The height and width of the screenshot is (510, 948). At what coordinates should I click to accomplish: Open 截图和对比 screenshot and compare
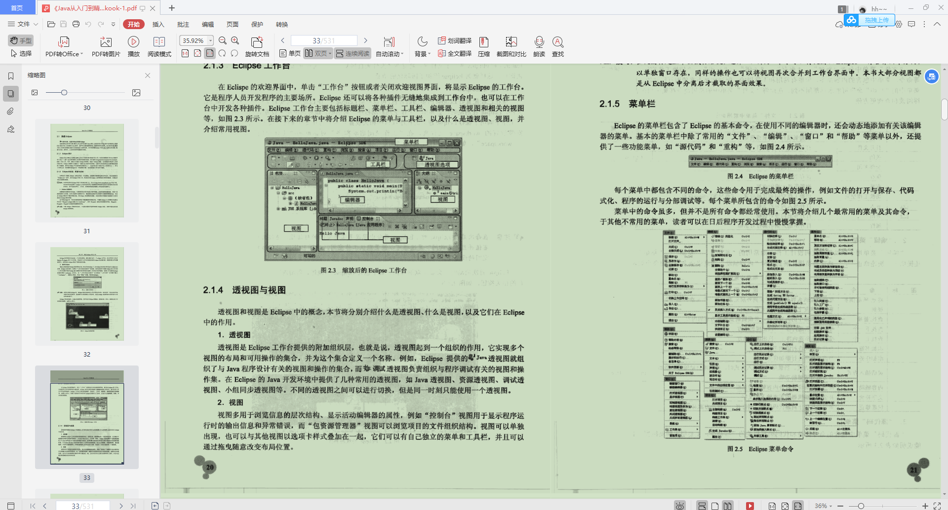pyautogui.click(x=511, y=47)
